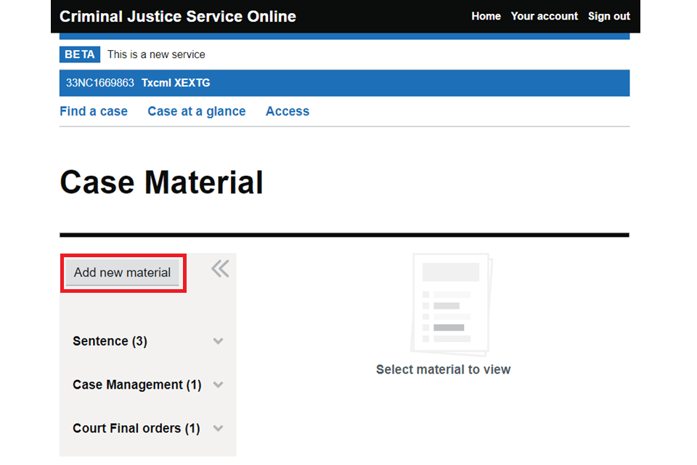Viewport: 697px width, 465px height.
Task: Click case reference number 33NC1669863
Action: (100, 83)
